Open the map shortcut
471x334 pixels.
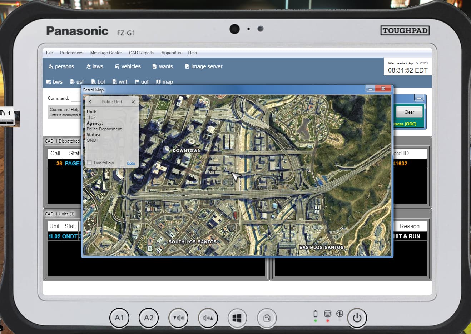pyautogui.click(x=164, y=82)
